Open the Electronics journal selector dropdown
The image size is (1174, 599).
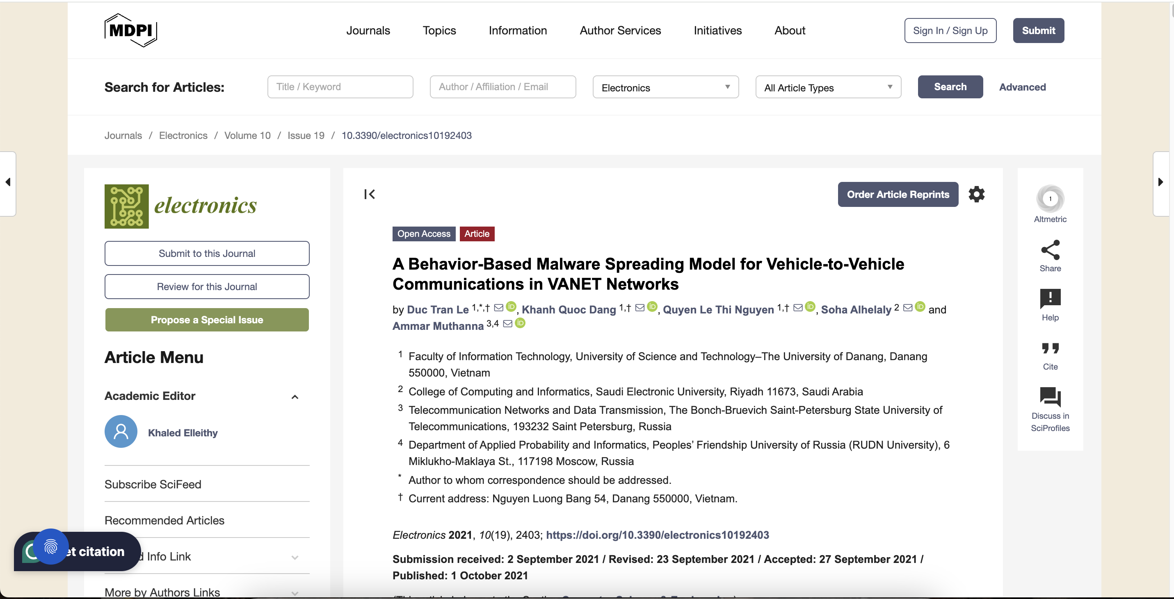click(x=665, y=87)
